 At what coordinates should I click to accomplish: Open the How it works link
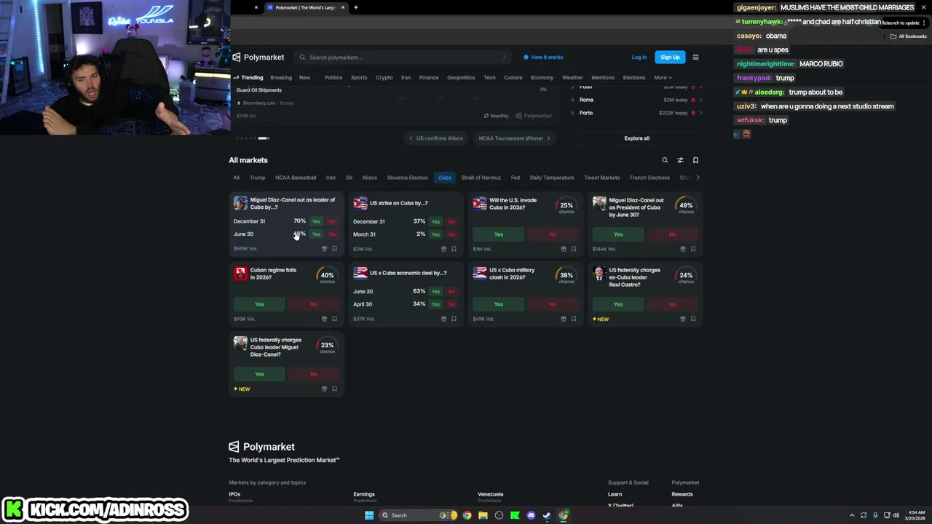pyautogui.click(x=543, y=57)
